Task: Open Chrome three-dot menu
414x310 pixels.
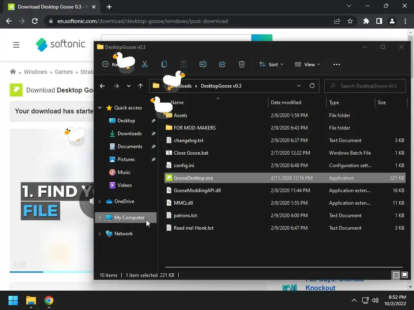Action: [x=405, y=21]
